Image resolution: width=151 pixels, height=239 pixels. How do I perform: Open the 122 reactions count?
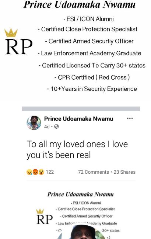[50, 172]
